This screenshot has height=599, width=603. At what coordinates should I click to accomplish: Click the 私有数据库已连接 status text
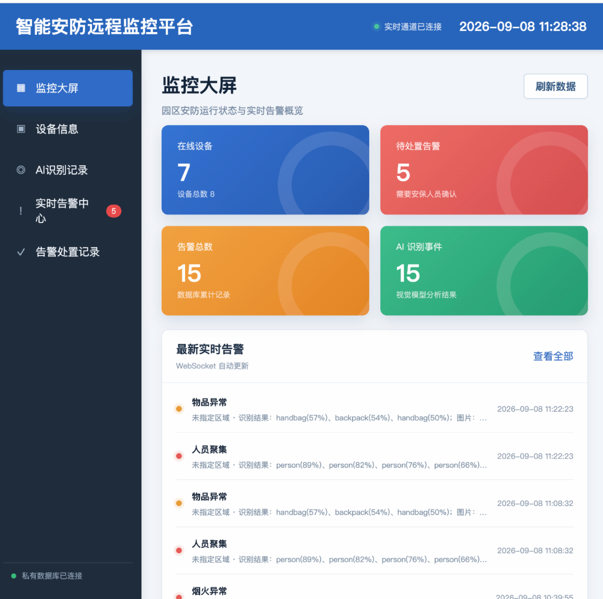coord(52,576)
